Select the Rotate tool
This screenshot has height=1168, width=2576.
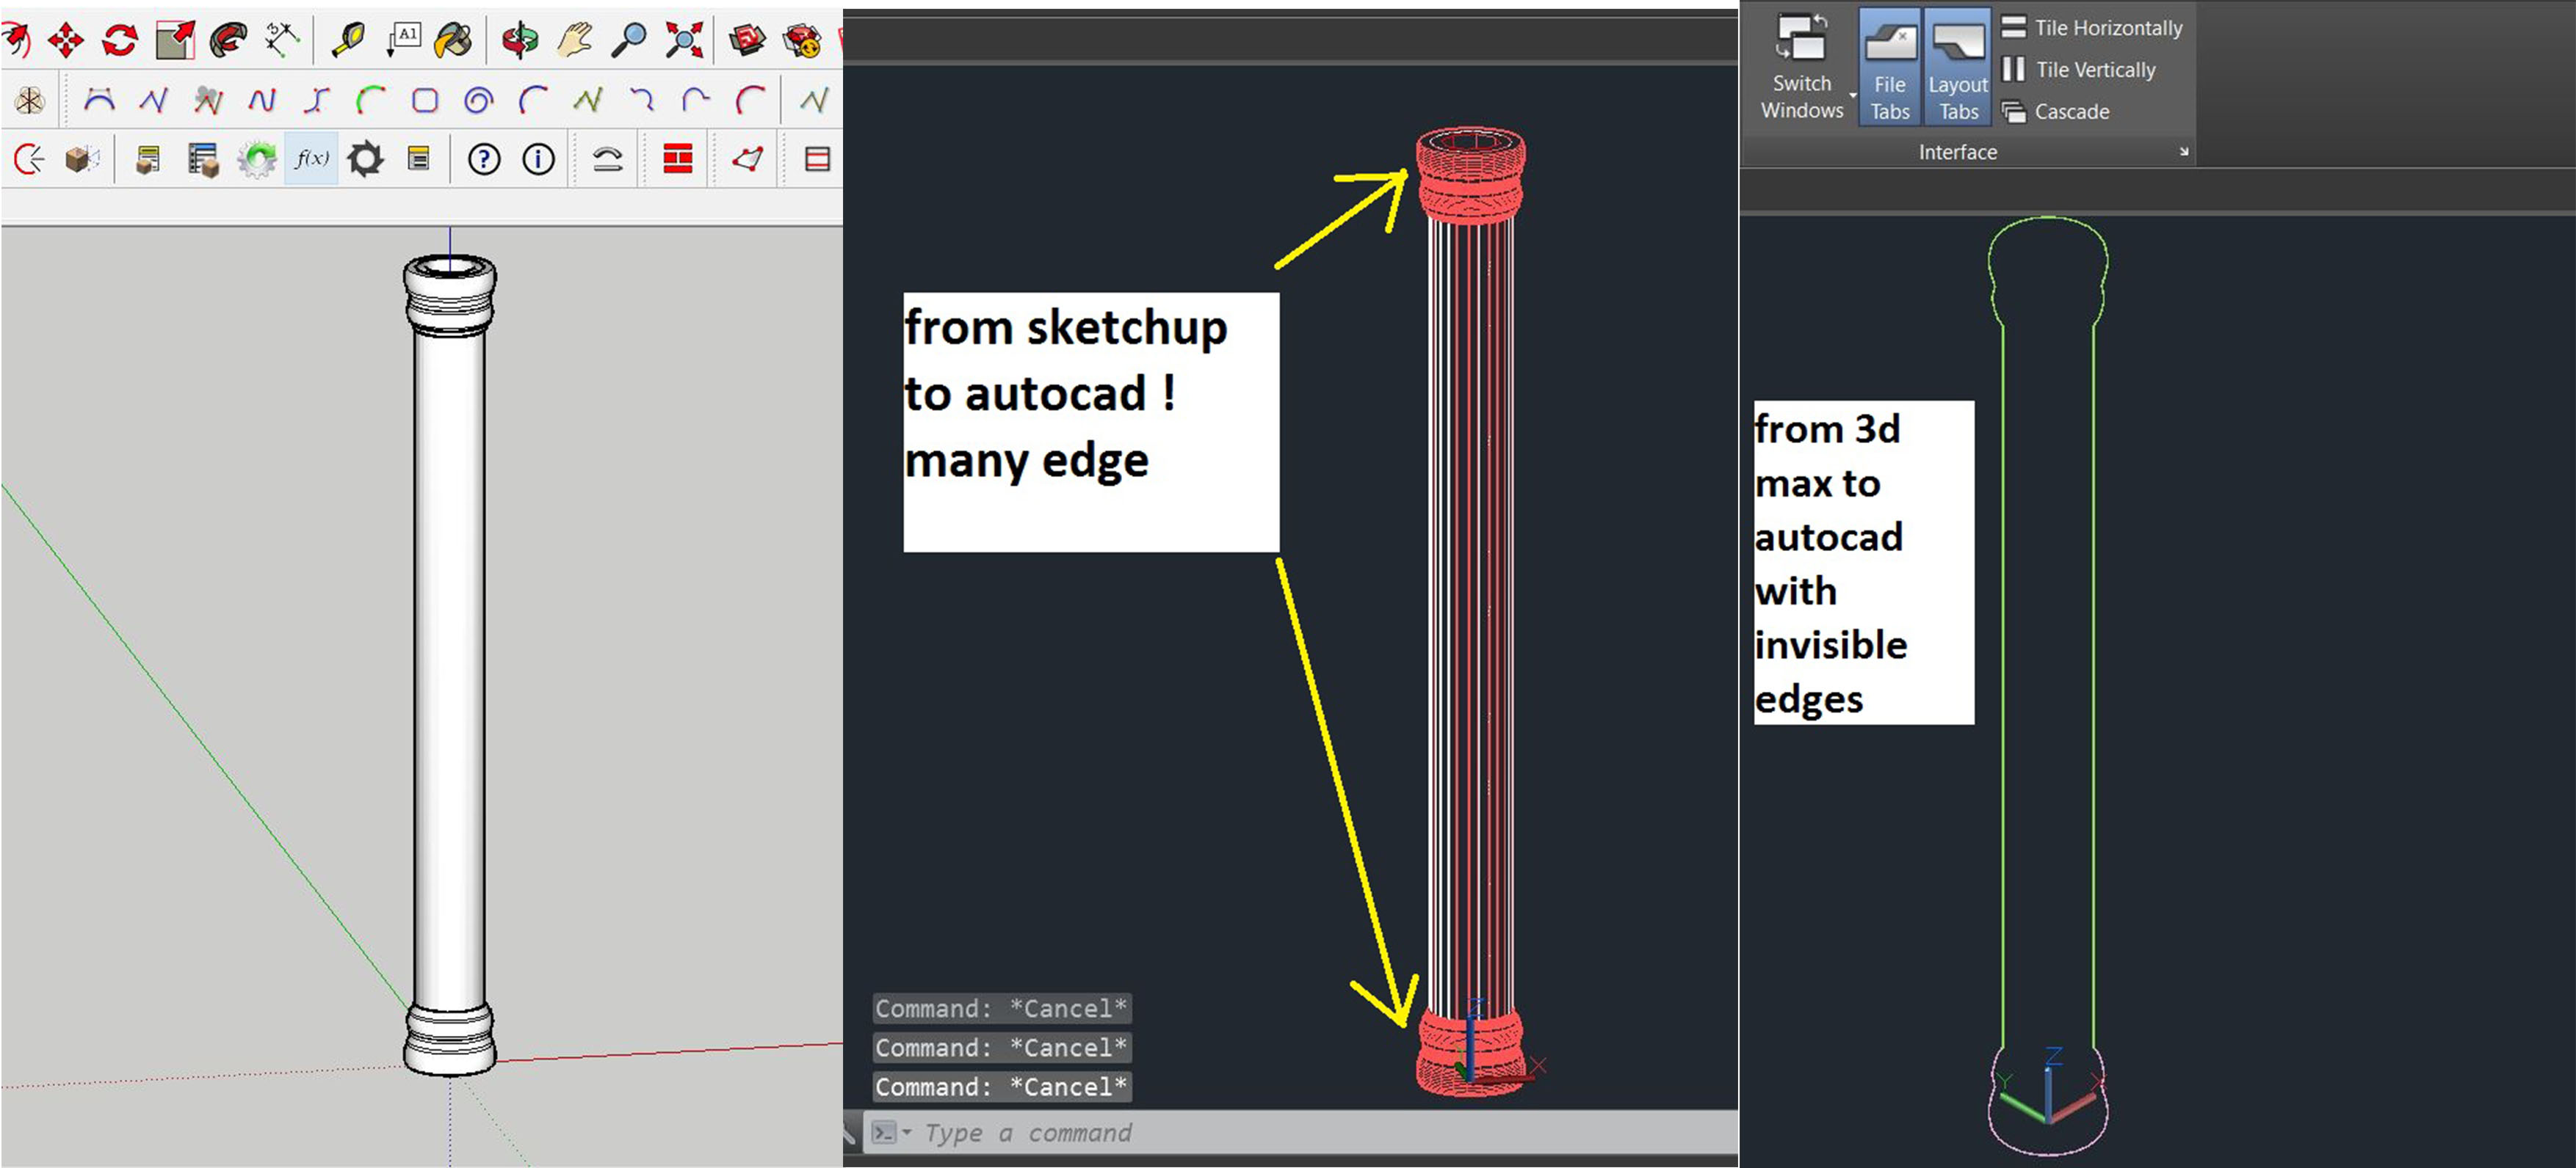tap(120, 40)
